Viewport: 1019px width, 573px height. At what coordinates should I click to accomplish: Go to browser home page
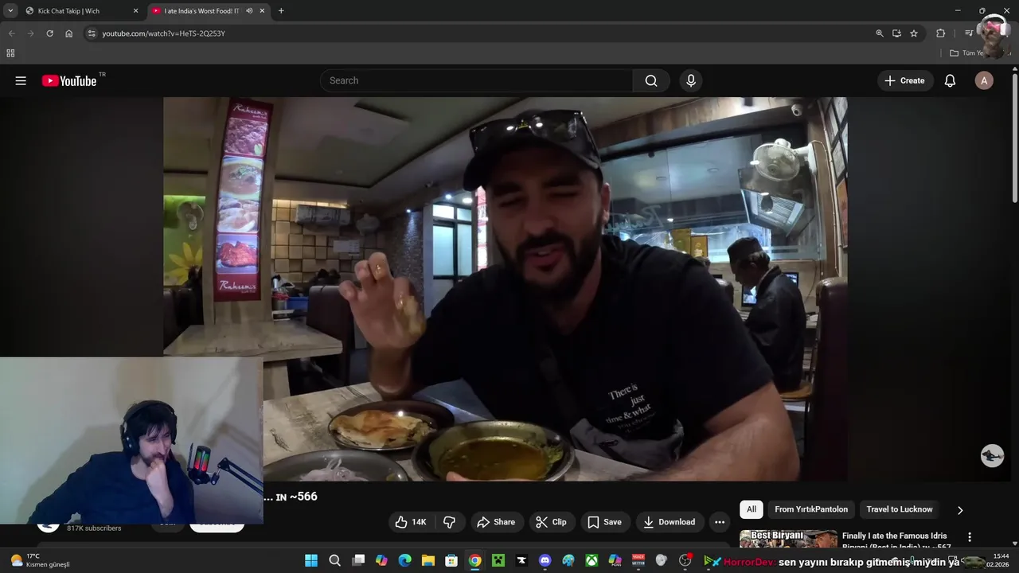coord(68,33)
